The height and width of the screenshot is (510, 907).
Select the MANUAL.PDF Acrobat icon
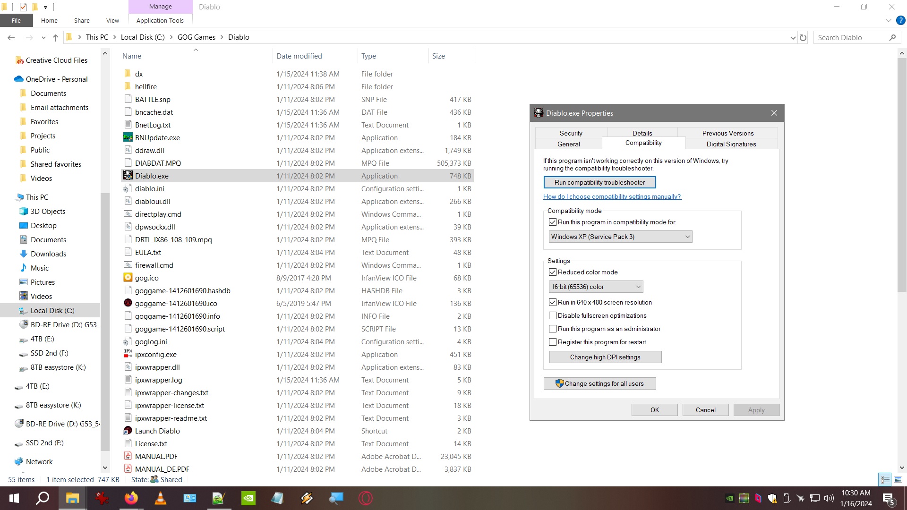tap(128, 456)
